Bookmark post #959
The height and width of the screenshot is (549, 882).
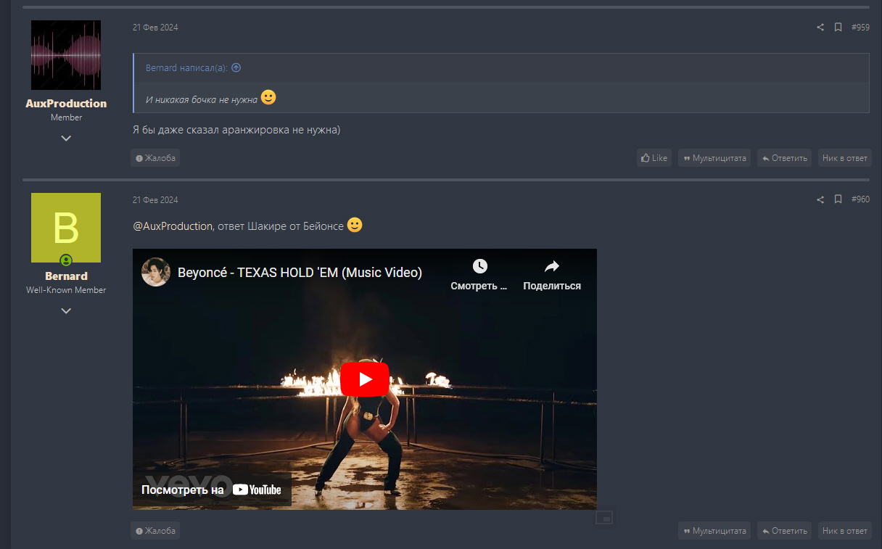click(x=838, y=28)
